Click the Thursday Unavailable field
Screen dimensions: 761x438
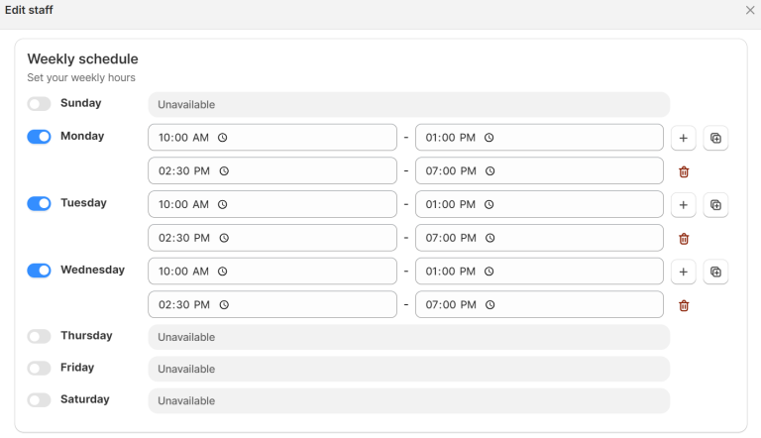click(409, 337)
